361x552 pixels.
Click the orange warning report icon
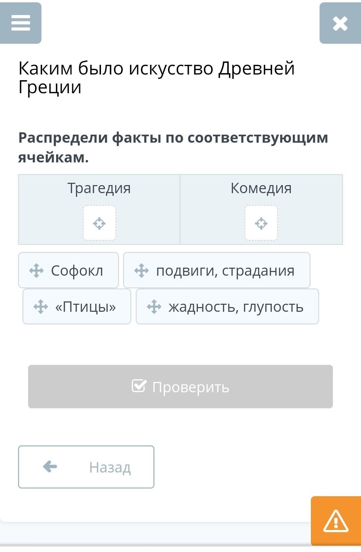coord(336,521)
